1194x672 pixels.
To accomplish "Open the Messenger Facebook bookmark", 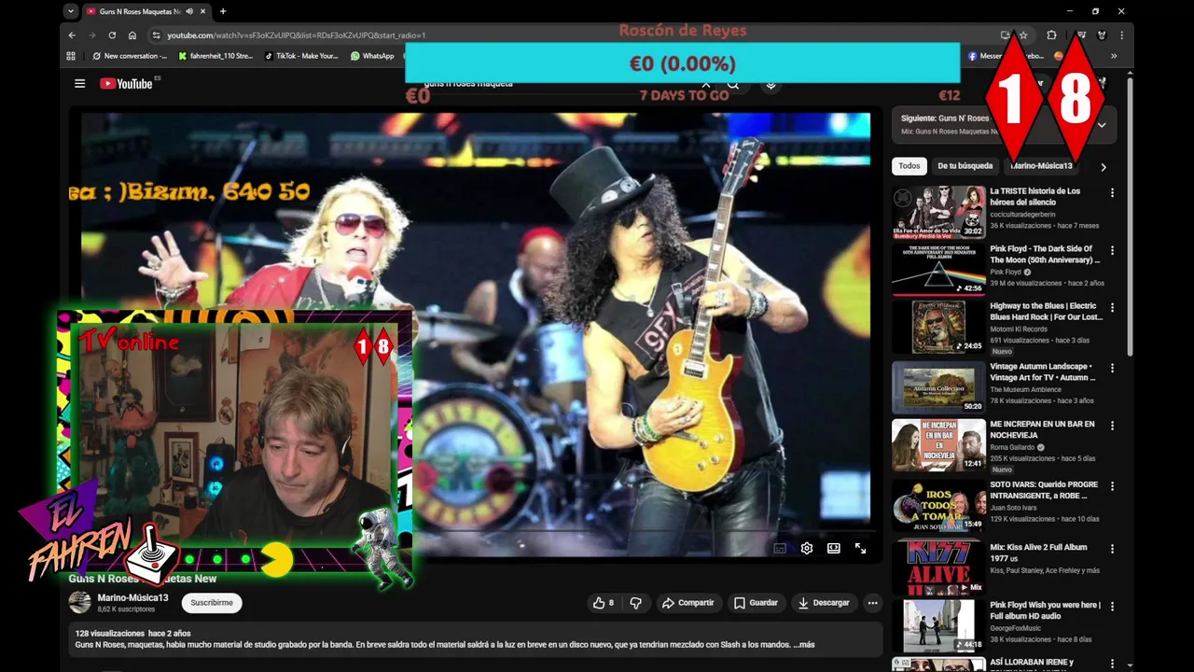I will [1006, 56].
